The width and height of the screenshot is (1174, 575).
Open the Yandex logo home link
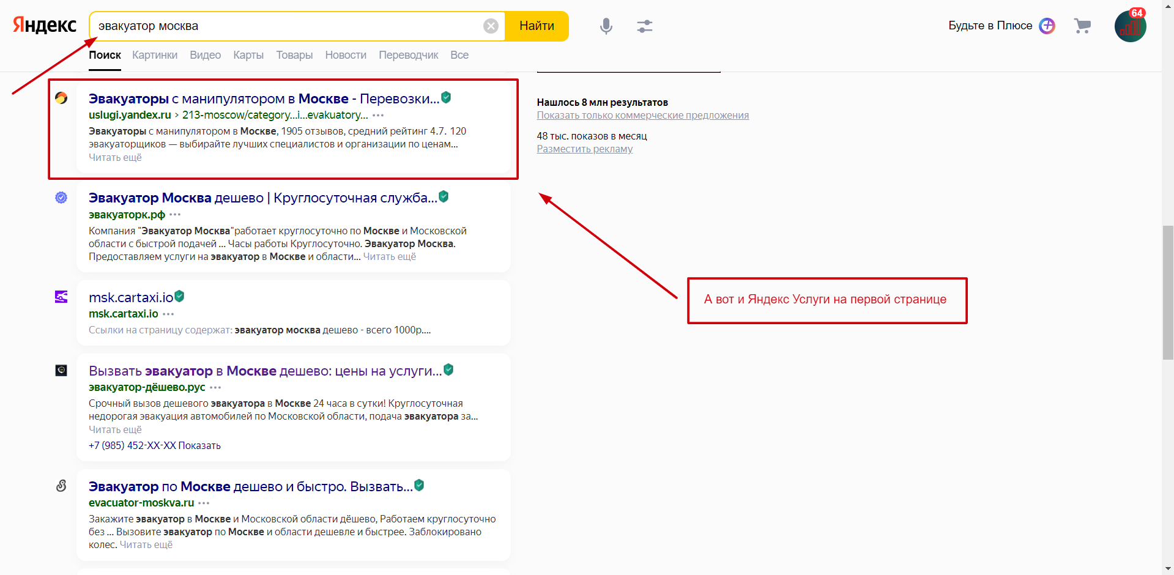[45, 26]
